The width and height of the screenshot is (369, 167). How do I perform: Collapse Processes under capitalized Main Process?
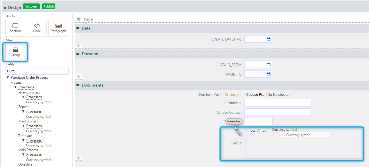(24, 155)
